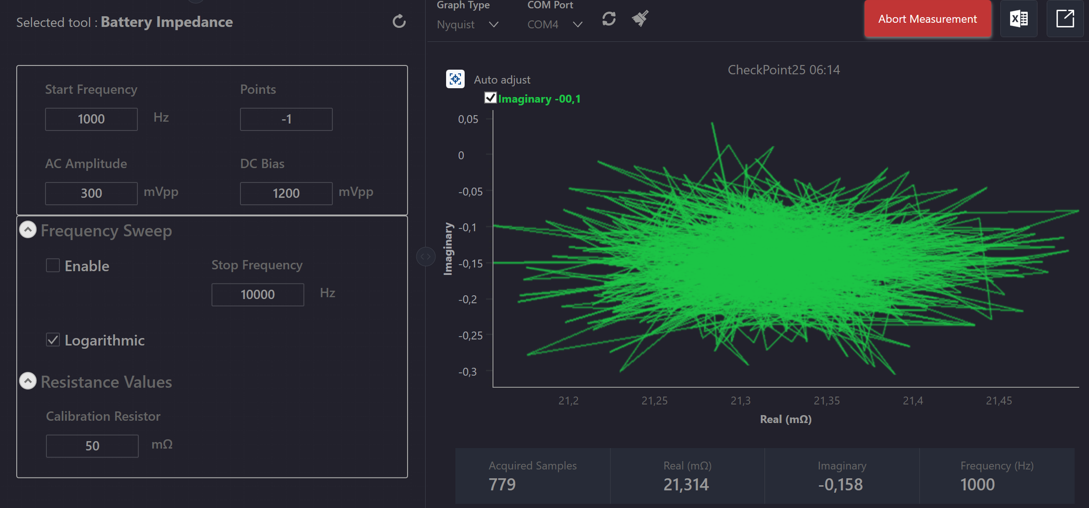1089x508 pixels.
Task: Click the Real value 21,314
Action: (x=686, y=485)
